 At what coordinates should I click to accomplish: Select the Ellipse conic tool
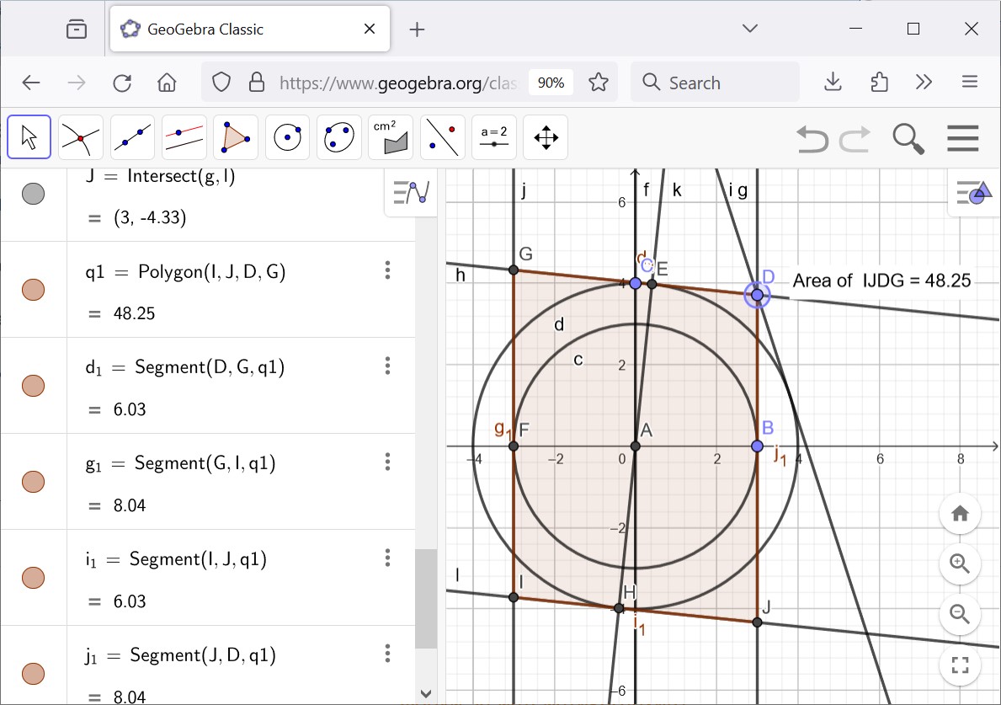pyautogui.click(x=339, y=136)
